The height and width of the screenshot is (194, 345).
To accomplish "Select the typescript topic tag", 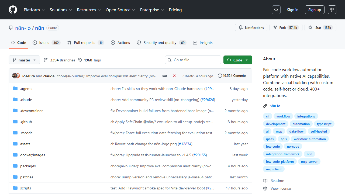I will click(324, 124).
